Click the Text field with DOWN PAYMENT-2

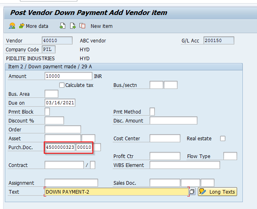pos(116,192)
